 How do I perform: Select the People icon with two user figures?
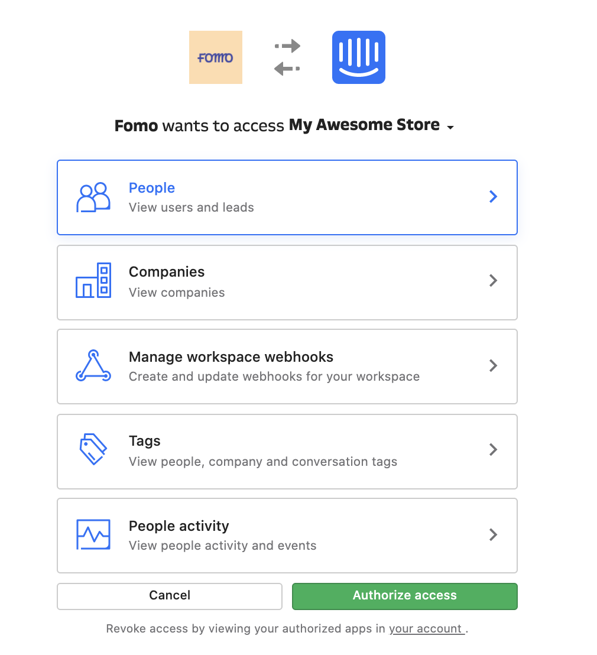(93, 197)
